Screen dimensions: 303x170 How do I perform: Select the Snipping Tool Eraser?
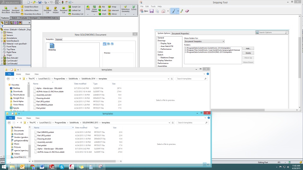[x=187, y=11]
